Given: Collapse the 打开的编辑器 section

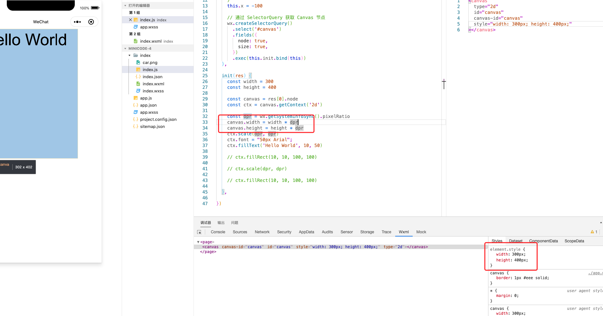Looking at the screenshot, I should pos(125,5).
